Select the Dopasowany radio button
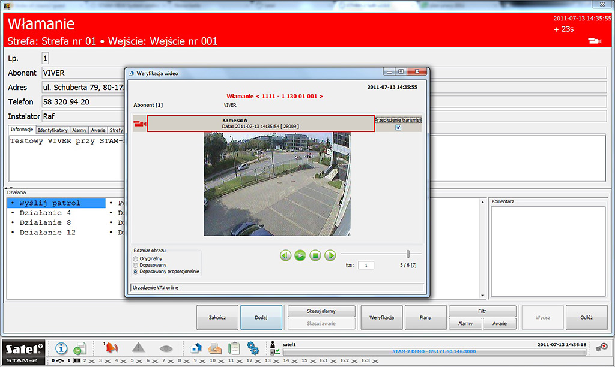Image resolution: width=615 pixels, height=367 pixels. 136,265
